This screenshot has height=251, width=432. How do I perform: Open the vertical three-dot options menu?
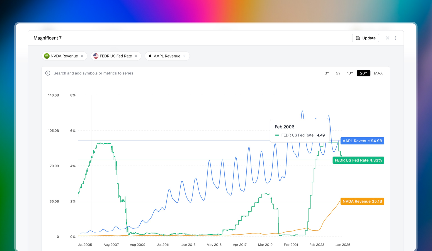[x=395, y=38]
